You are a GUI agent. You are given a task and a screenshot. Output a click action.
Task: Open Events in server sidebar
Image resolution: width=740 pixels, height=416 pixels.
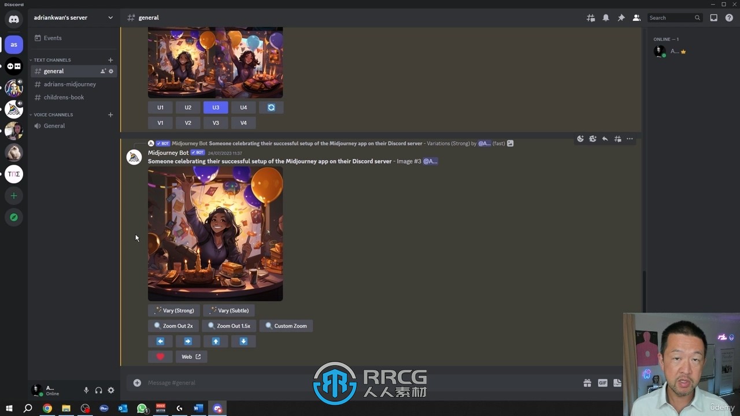tap(73, 38)
